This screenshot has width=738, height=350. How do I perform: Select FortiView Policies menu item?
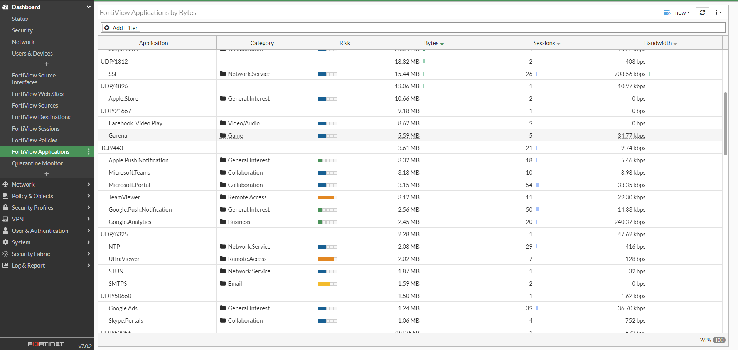pyautogui.click(x=35, y=140)
